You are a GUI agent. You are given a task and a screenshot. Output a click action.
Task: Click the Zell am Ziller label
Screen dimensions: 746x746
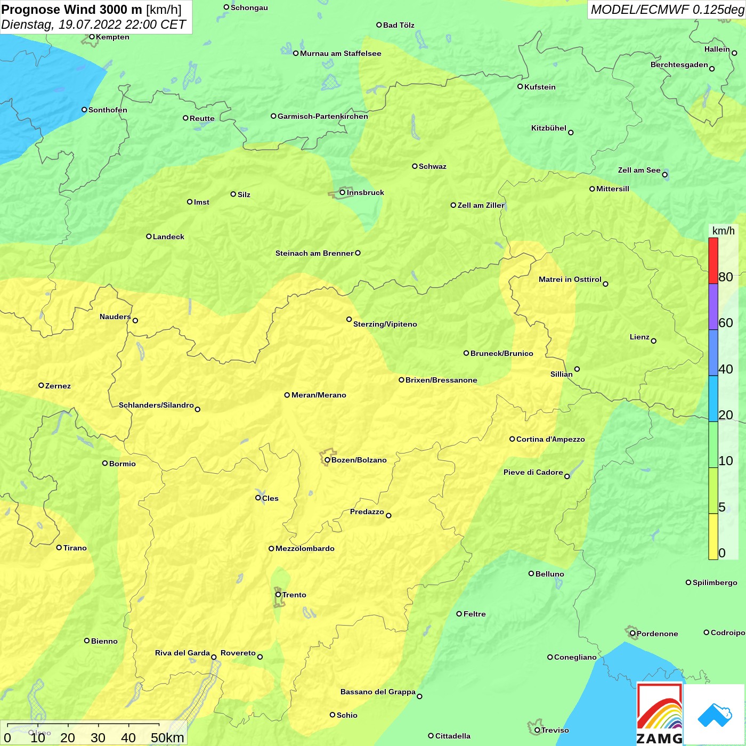pyautogui.click(x=481, y=205)
